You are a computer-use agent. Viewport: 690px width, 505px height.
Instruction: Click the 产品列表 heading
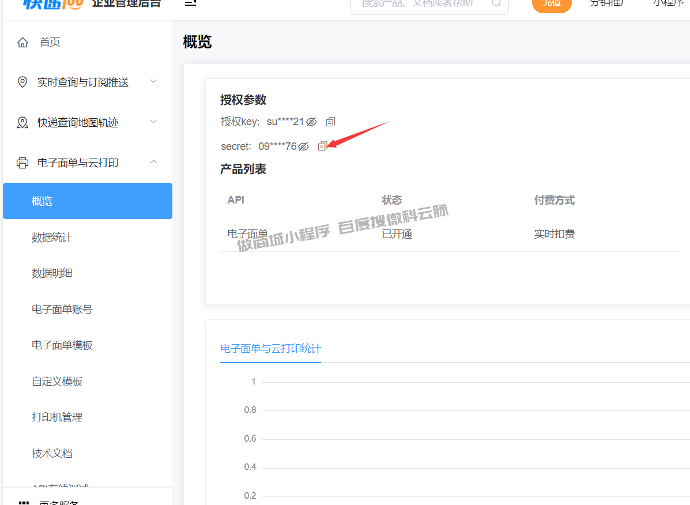243,169
